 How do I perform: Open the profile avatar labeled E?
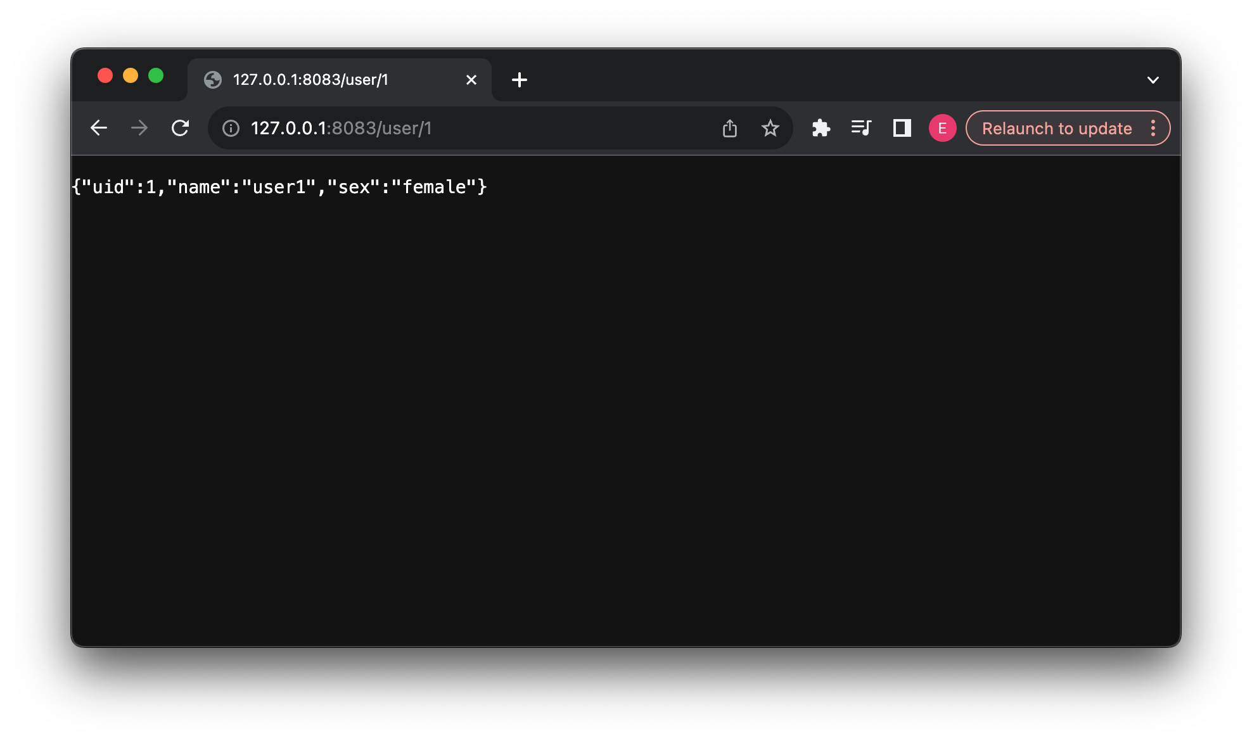(x=942, y=128)
